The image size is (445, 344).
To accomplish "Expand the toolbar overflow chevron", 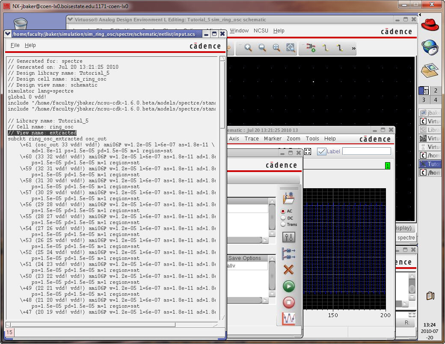I will click(354, 49).
